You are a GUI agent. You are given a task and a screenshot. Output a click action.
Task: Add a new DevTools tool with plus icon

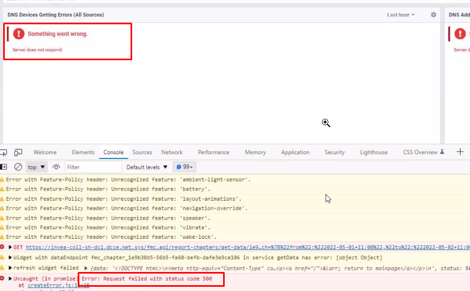pos(460,152)
